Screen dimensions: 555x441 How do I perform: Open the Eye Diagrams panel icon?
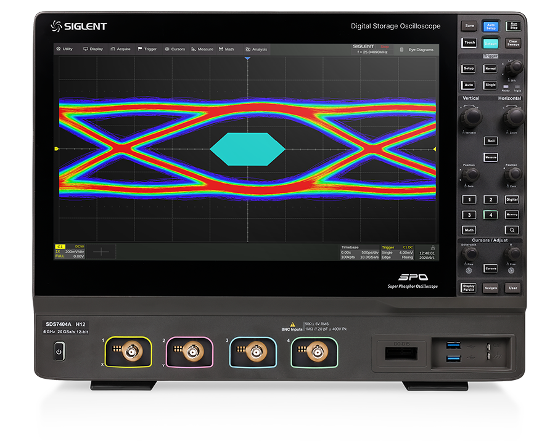pyautogui.click(x=402, y=49)
